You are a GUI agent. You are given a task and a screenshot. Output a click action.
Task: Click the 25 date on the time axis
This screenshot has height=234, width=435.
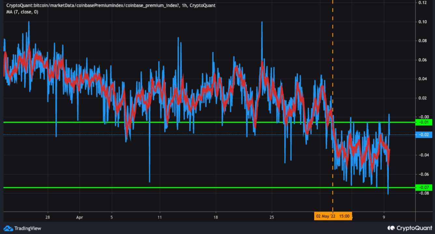click(x=272, y=217)
